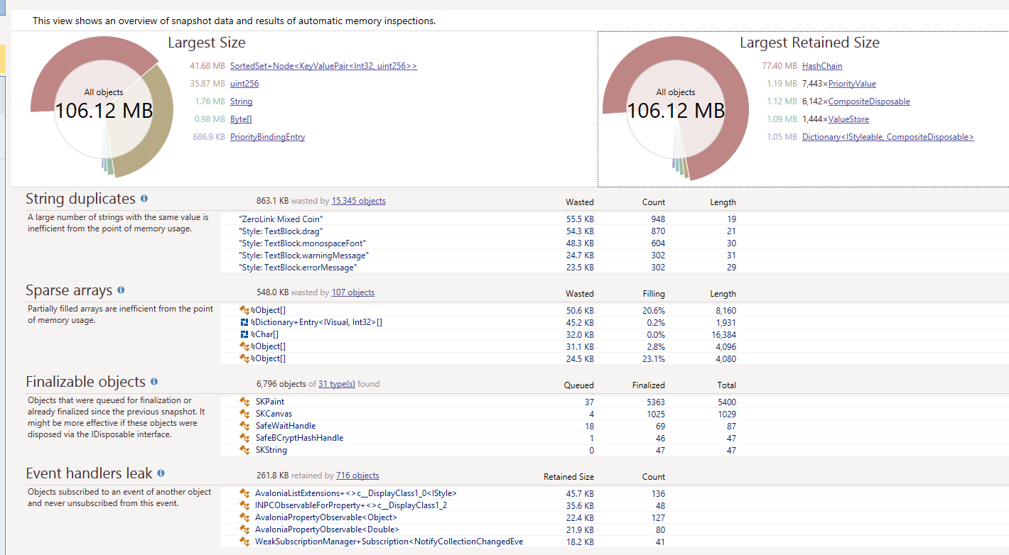Viewport: 1009px width, 555px height.
Task: Select the SafeBCryptHashHandle name text
Action: coord(299,438)
